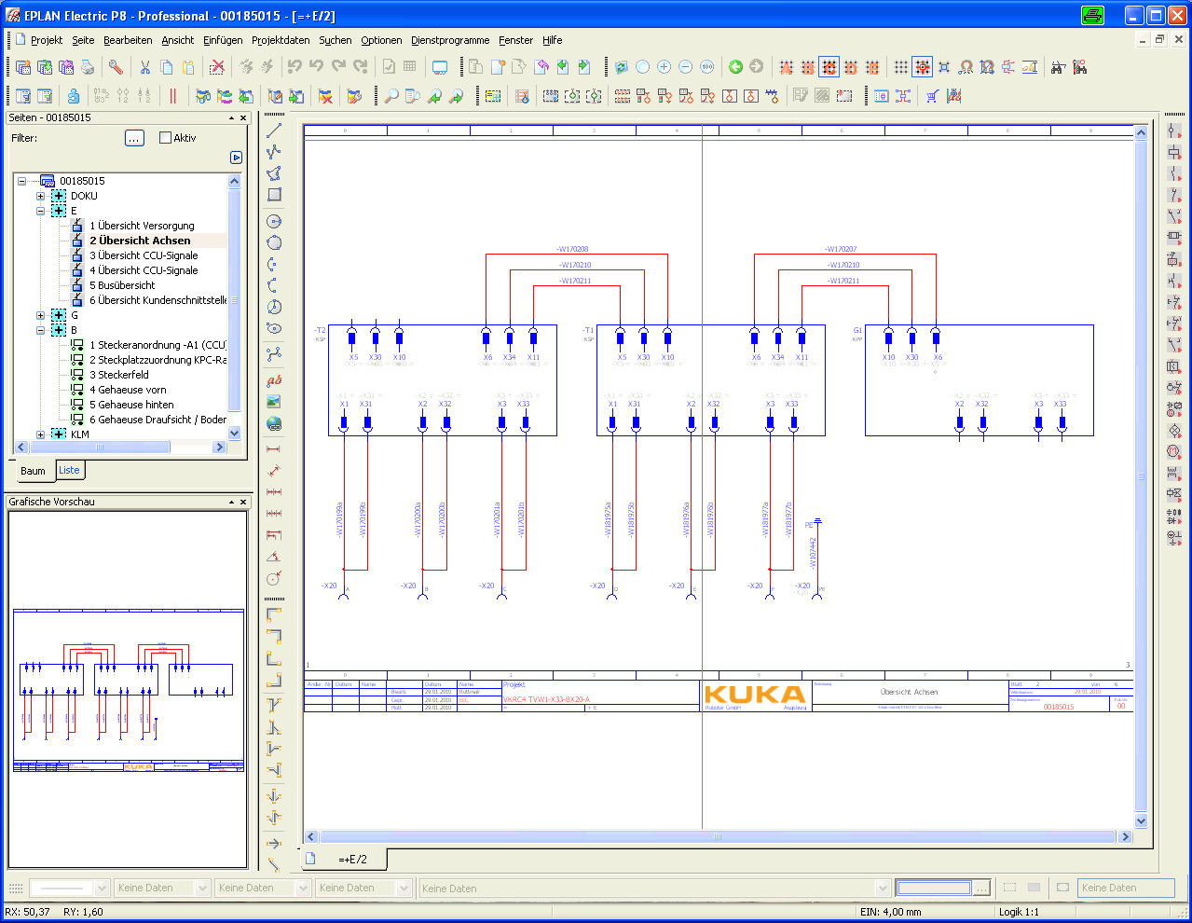Open settings via the wrench icon
The width and height of the screenshot is (1192, 923).
(116, 67)
